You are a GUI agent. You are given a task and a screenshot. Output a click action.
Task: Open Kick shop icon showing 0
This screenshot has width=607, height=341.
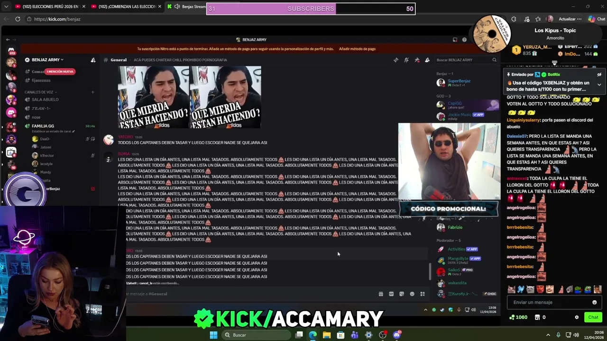[x=540, y=317]
